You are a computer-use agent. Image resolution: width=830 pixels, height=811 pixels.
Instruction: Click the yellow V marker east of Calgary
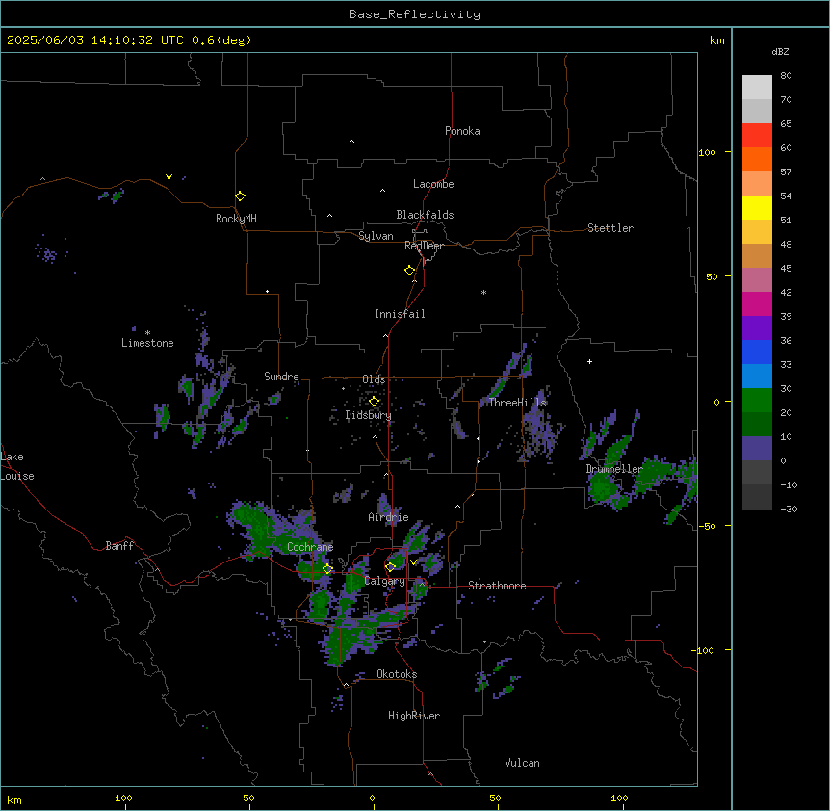[x=414, y=562]
